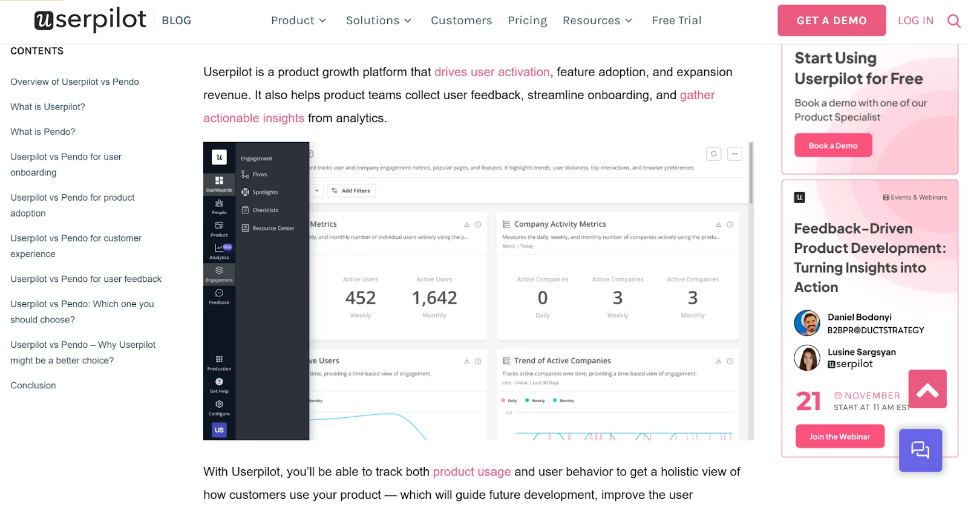968x508 pixels.
Task: Select Flows in Engagement menu
Action: pyautogui.click(x=254, y=174)
